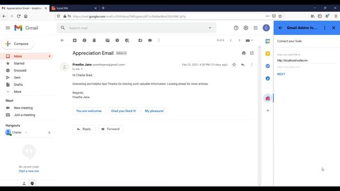Click the Reply button below the message
Viewport: 340px width, 191px height.
[84, 129]
